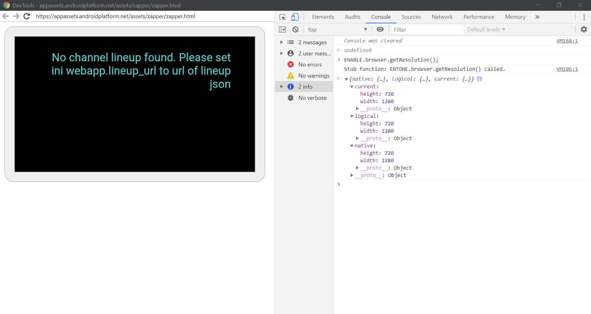
Task: Open console settings gear
Action: pyautogui.click(x=584, y=29)
